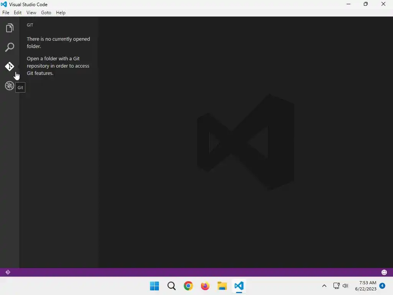The image size is (393, 295).
Task: Open the Windows Start menu
Action: tap(154, 286)
